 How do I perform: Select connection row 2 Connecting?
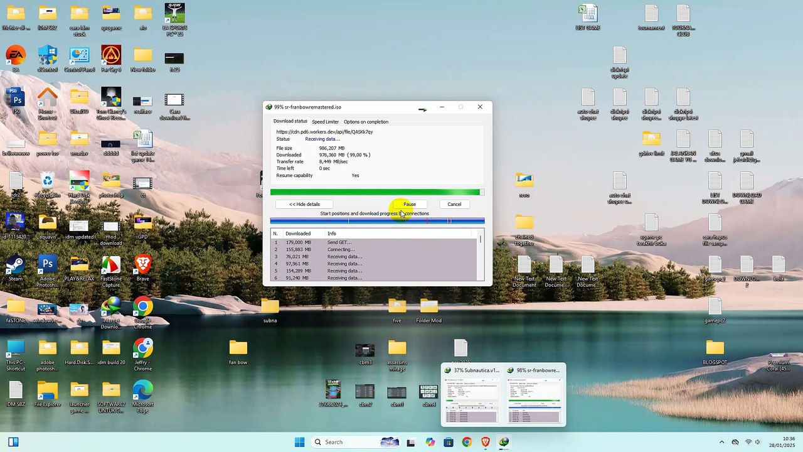[x=374, y=250]
